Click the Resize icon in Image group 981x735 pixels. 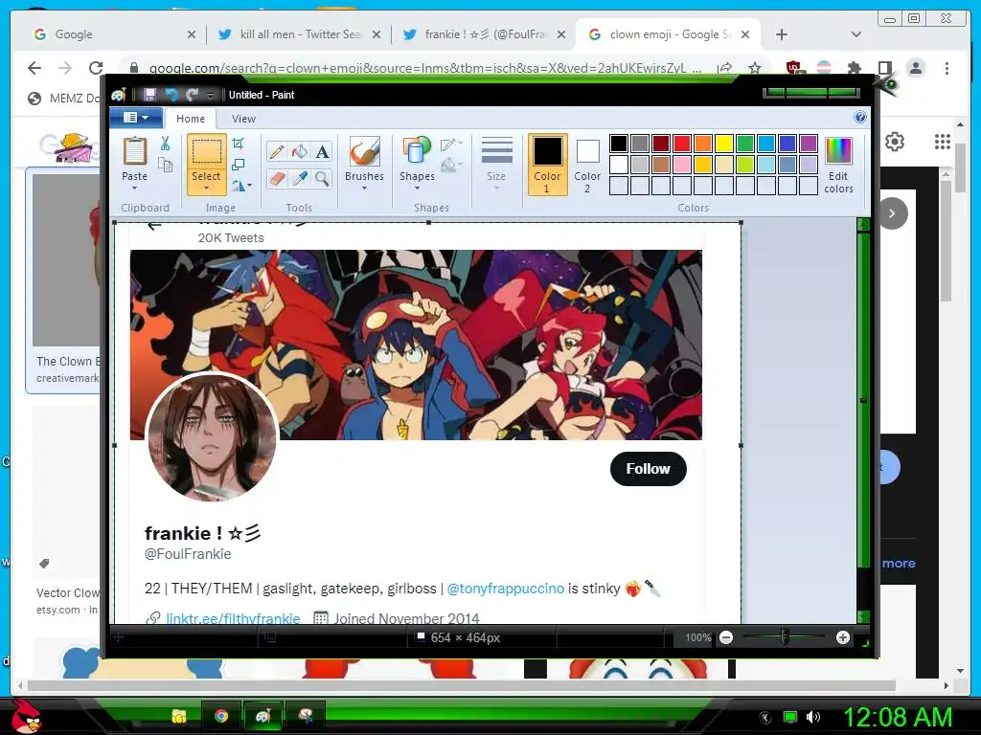239,165
